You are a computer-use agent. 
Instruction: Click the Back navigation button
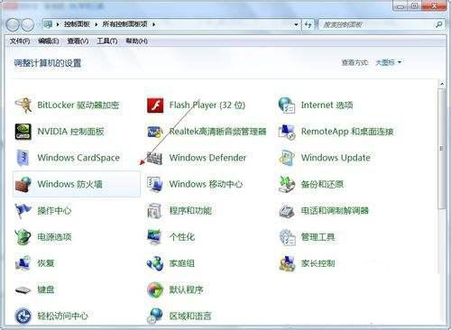[x=13, y=25]
